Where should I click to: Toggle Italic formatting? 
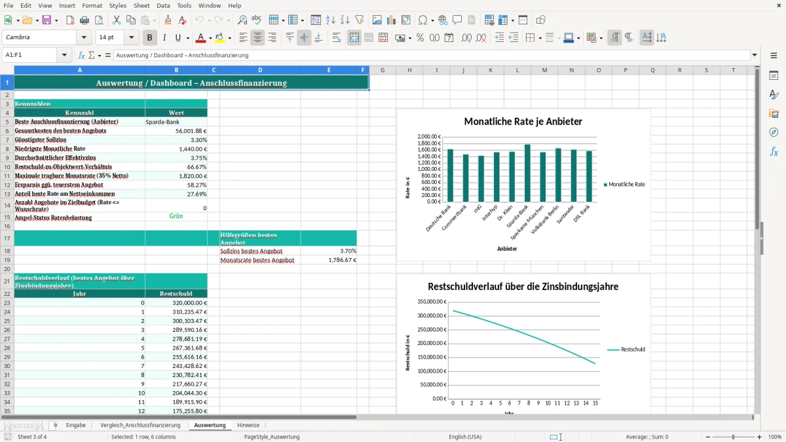(x=164, y=38)
